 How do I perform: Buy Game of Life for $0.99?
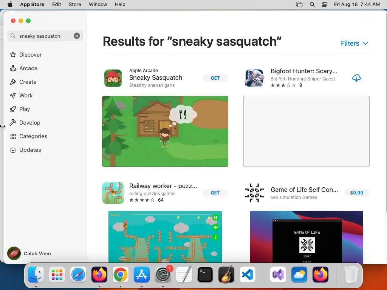tap(357, 193)
